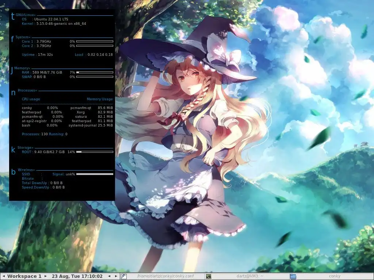Click the System section glyph in conky
374x280 pixels.
pyautogui.click(x=12, y=39)
